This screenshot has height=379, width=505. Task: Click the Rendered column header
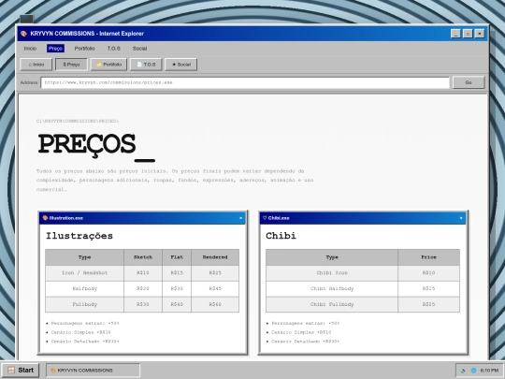pos(215,257)
